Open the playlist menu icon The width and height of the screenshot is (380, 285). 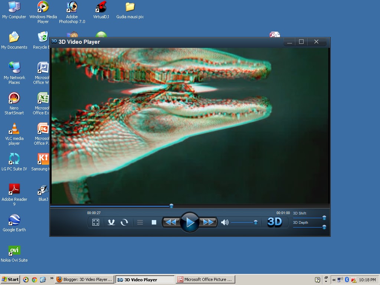[140, 222]
